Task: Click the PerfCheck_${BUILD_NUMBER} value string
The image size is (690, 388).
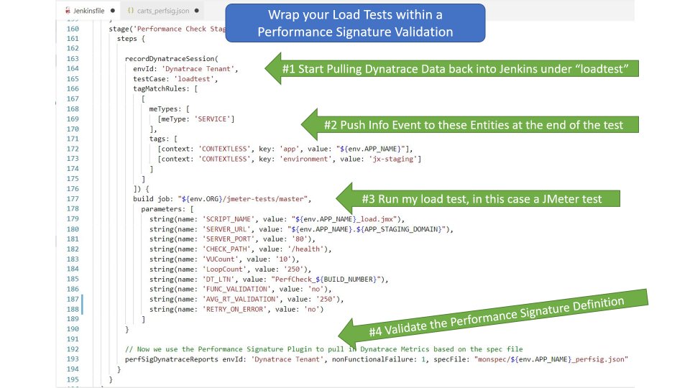Action: click(x=326, y=280)
